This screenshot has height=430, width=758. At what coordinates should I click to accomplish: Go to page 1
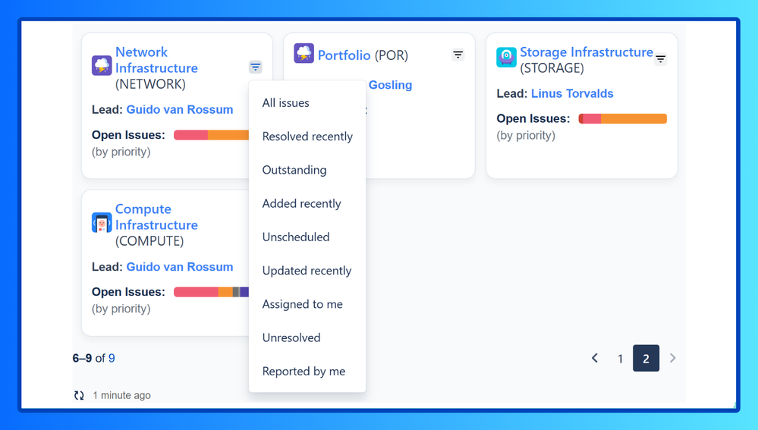point(620,359)
